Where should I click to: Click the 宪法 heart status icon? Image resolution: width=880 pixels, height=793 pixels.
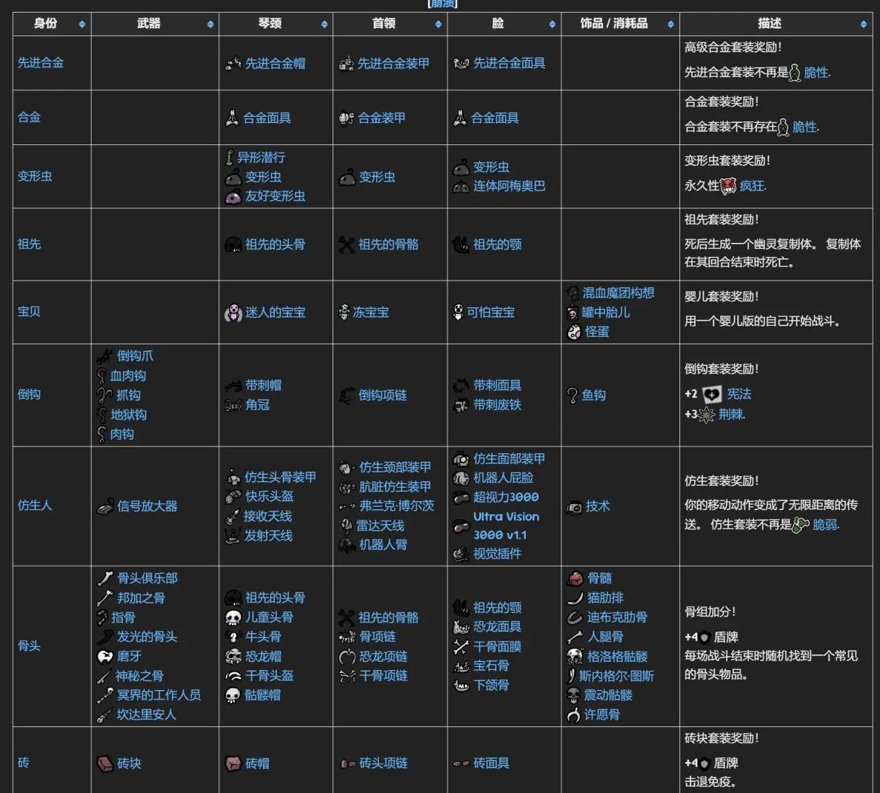click(x=712, y=394)
